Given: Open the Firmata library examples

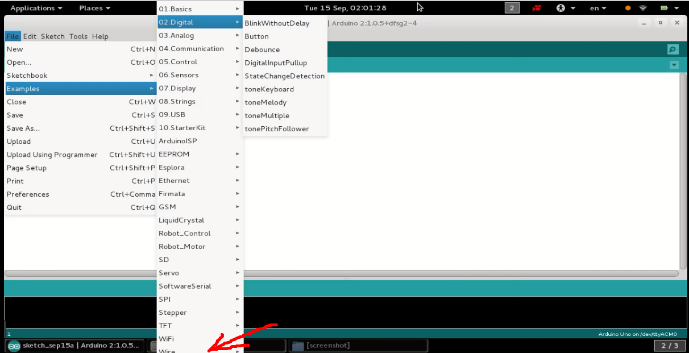Looking at the screenshot, I should point(200,194).
